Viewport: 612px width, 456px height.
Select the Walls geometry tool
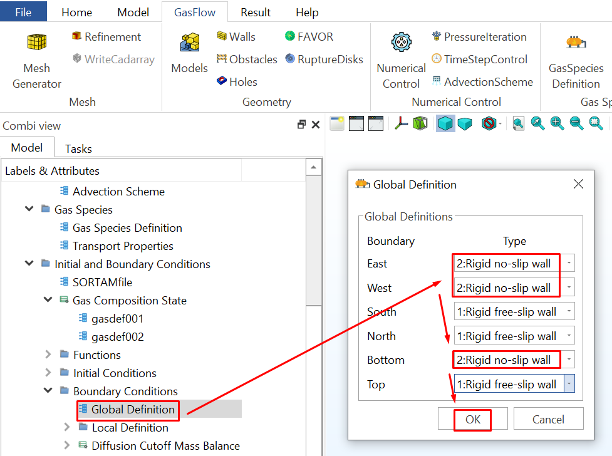pos(236,37)
